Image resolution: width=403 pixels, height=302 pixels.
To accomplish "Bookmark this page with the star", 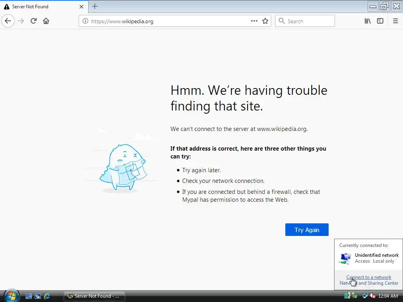I will click(x=265, y=21).
